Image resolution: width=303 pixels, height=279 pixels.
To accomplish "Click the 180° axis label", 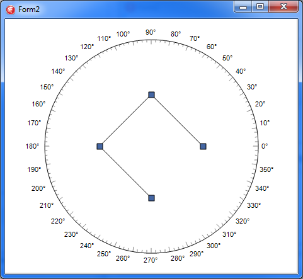I will (x=32, y=146).
